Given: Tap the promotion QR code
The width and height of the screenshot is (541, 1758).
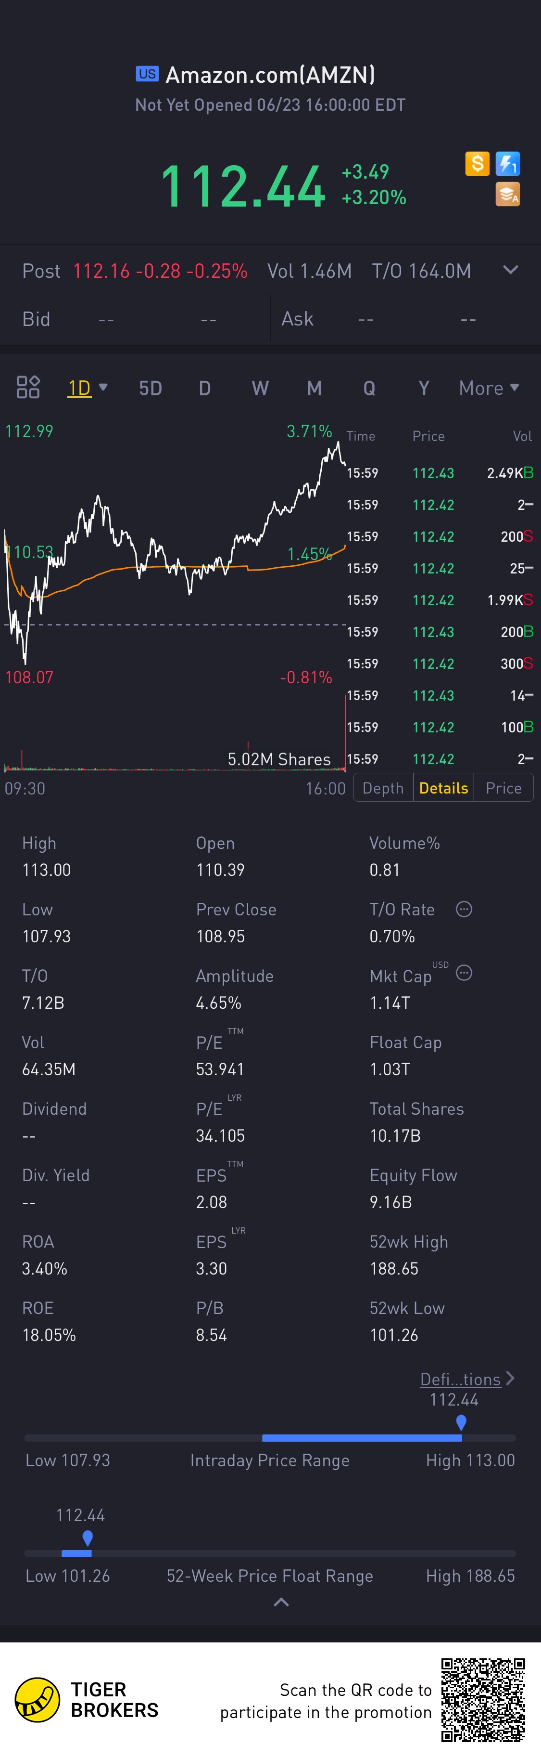Looking at the screenshot, I should (483, 1700).
